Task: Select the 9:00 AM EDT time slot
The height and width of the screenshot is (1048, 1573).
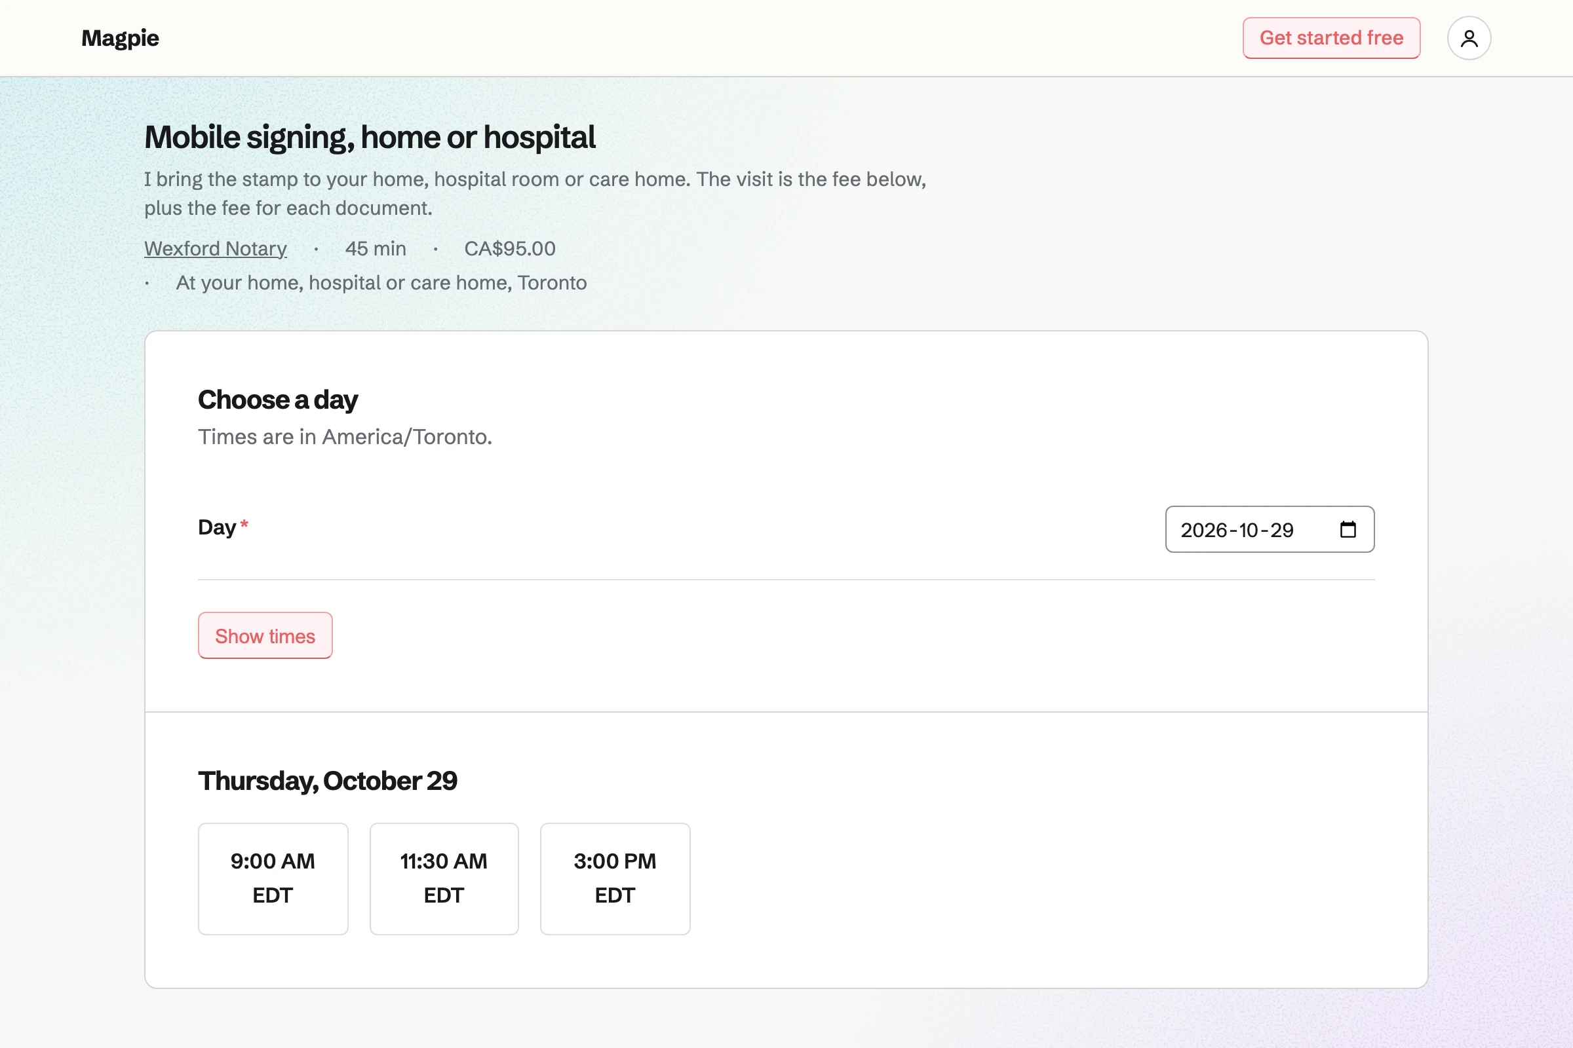Action: (x=273, y=878)
